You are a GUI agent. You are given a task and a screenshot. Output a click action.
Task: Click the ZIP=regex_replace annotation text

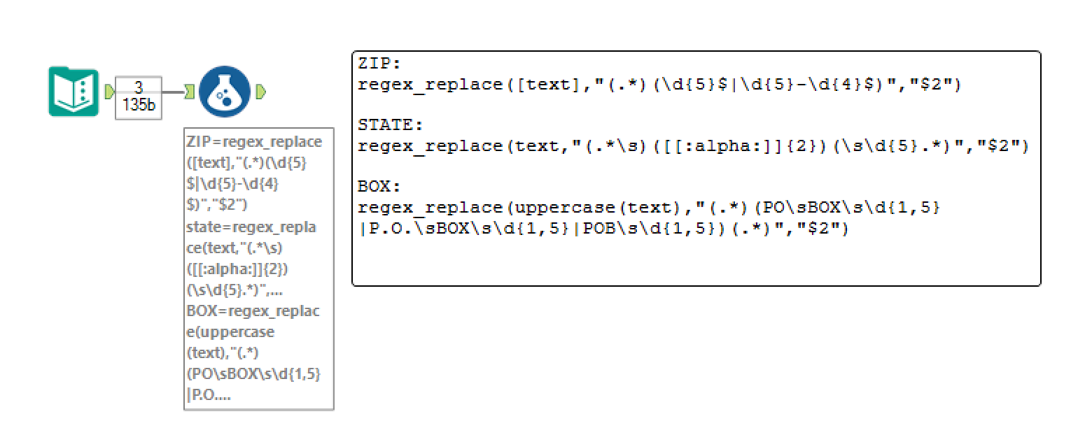(254, 141)
